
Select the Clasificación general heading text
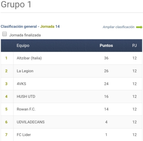(x=19, y=27)
